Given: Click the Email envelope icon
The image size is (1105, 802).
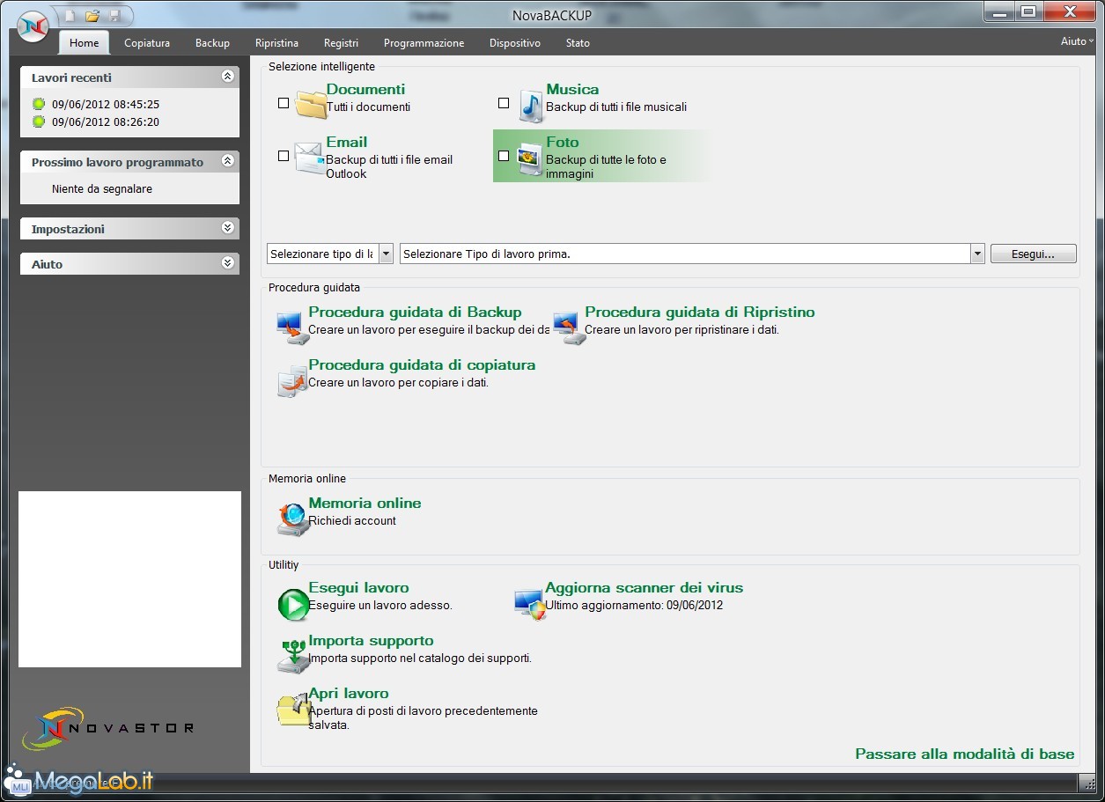Looking at the screenshot, I should pyautogui.click(x=309, y=157).
